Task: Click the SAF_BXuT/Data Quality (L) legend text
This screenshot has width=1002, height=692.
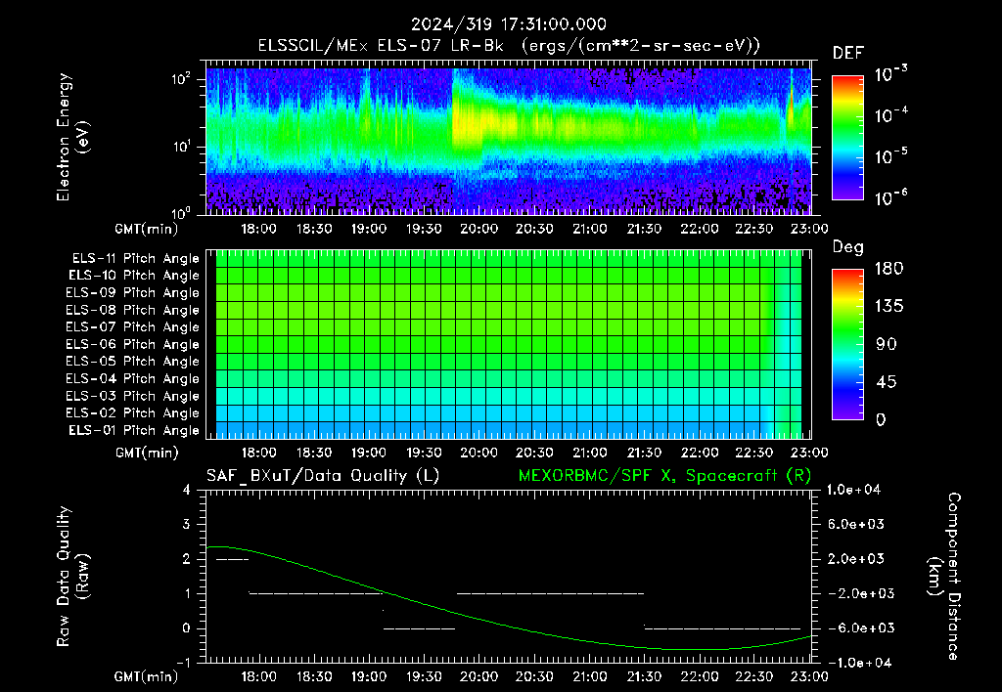Action: (x=323, y=476)
